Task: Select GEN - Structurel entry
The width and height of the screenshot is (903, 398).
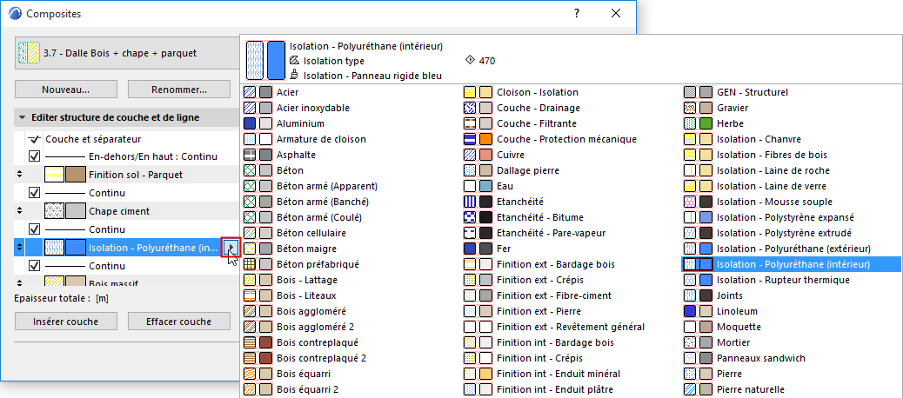Action: pyautogui.click(x=752, y=92)
